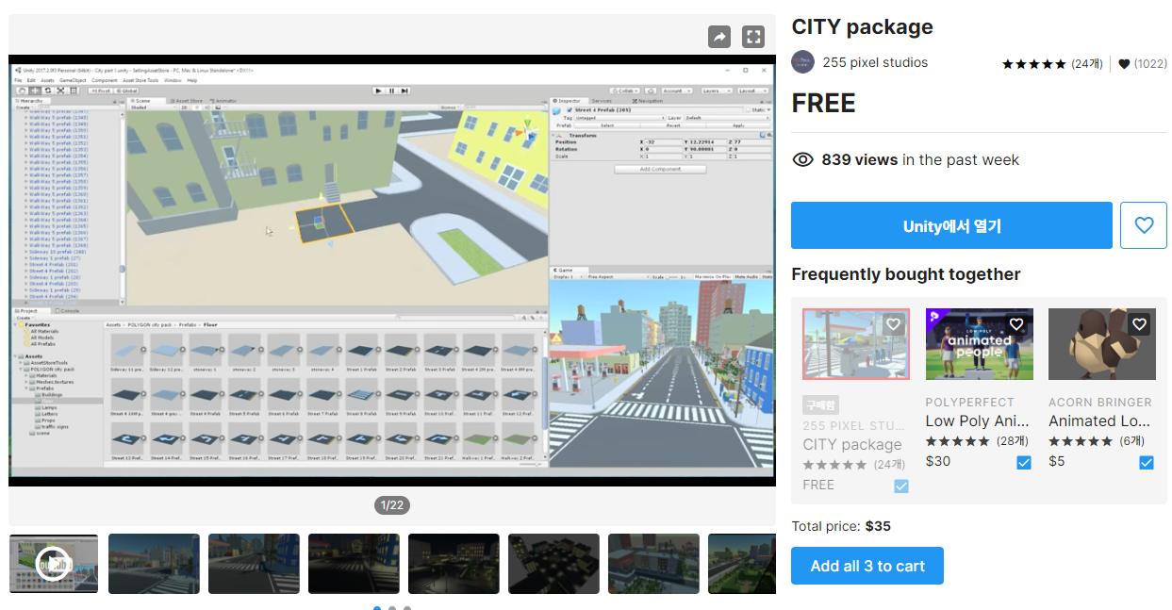
Task: Click the blue 'Unity에서 열기' button
Action: 951,225
